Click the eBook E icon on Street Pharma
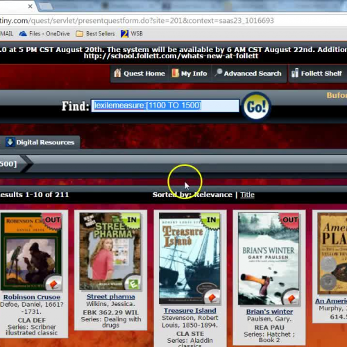 tap(133, 282)
